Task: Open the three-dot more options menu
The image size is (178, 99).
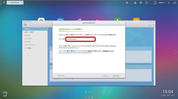Action: [169, 3]
